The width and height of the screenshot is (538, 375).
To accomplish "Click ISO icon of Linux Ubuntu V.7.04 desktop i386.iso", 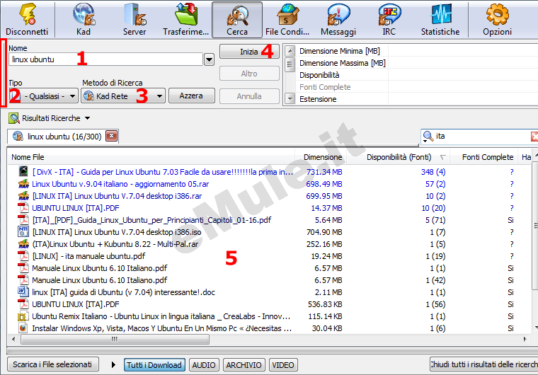I will pyautogui.click(x=23, y=231).
